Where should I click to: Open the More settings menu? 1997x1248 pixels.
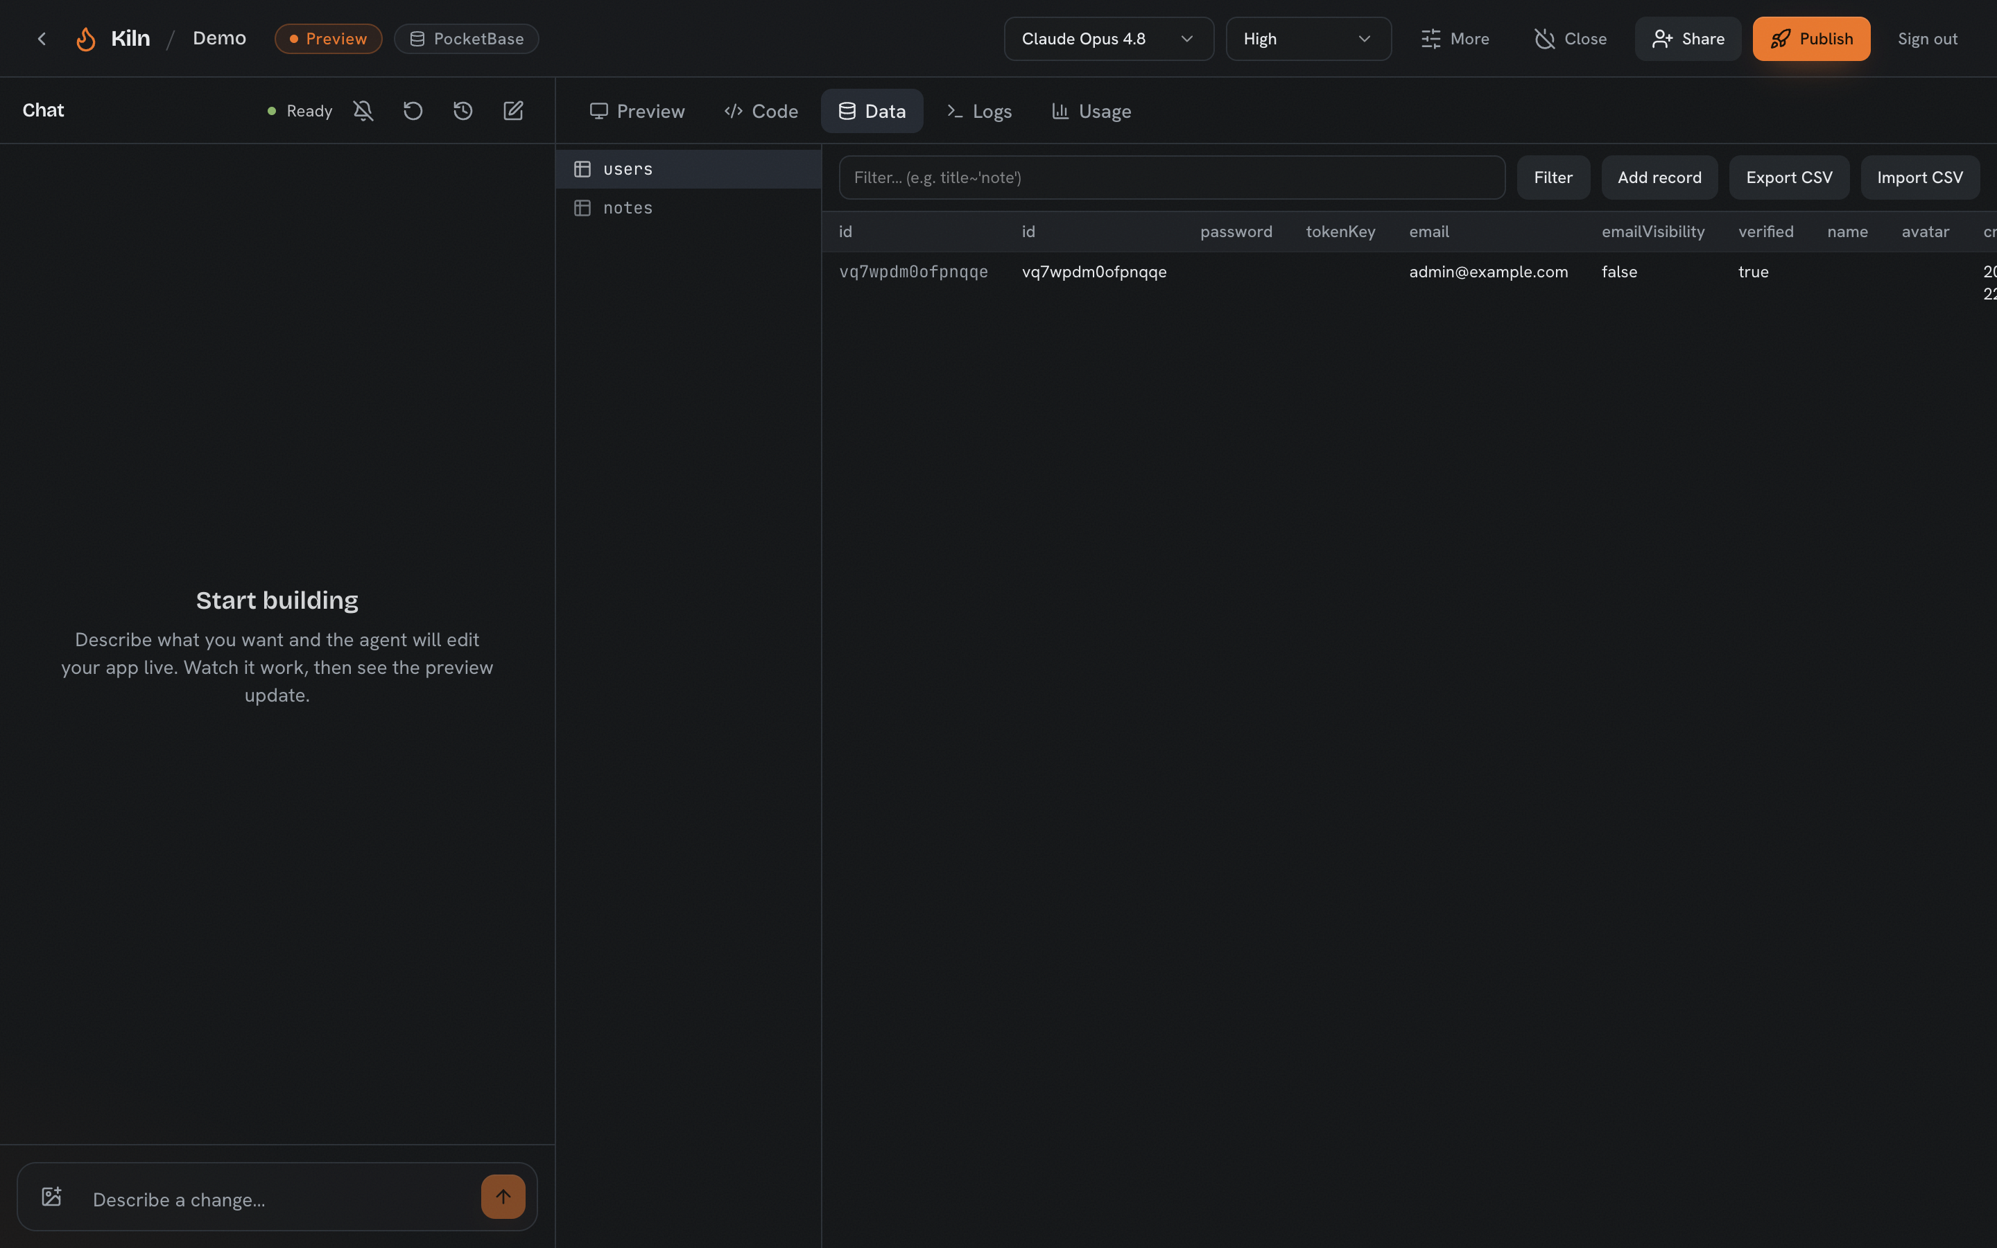1455,39
